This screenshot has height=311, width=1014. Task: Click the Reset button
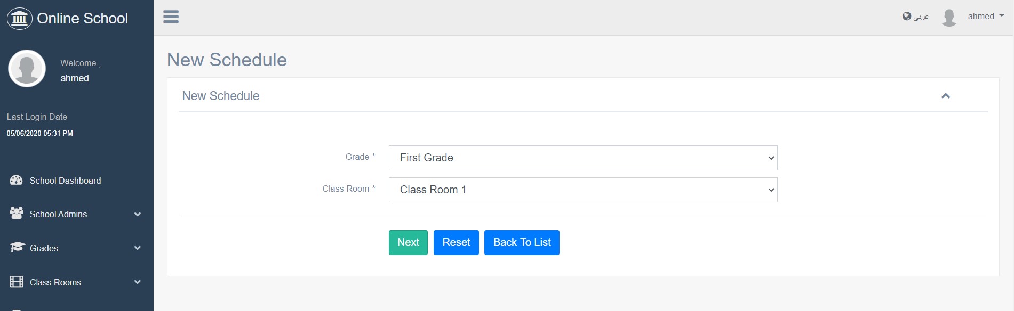coord(456,242)
